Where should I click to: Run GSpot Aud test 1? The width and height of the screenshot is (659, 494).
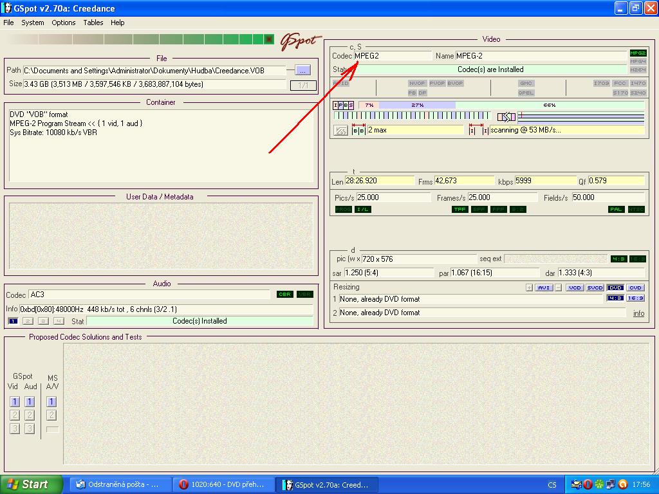(x=30, y=401)
